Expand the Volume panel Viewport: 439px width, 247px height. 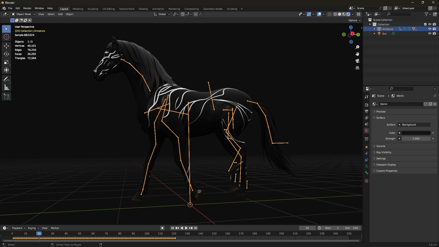point(380,146)
